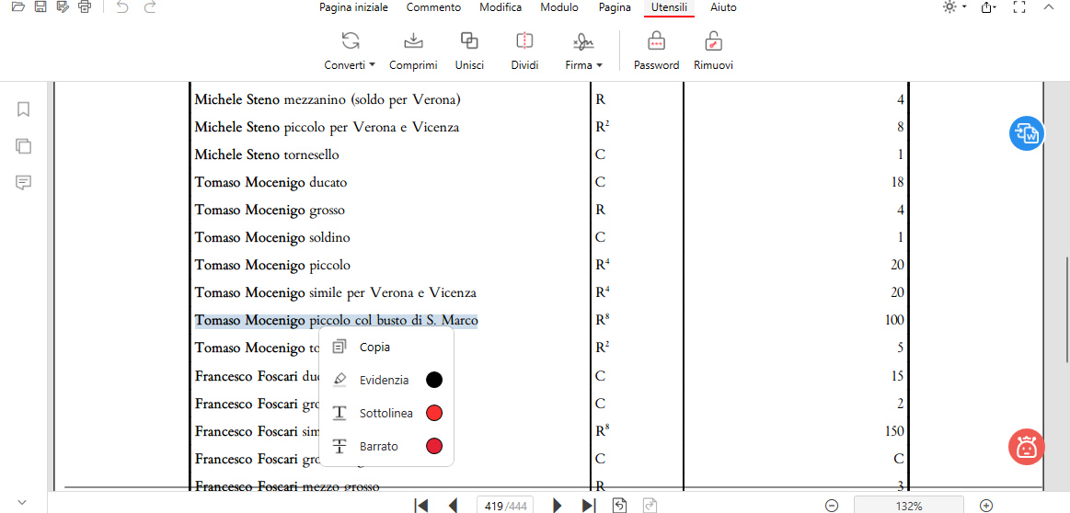
Task: Click the value 18 in the table
Action: pos(897,182)
